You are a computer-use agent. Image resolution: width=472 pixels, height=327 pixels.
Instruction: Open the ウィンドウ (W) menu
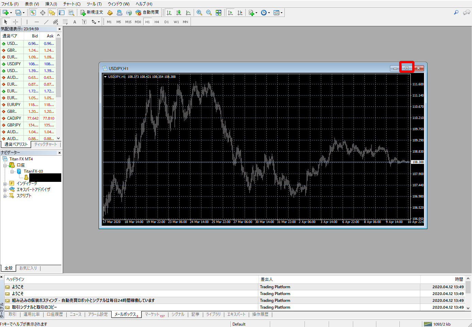coord(118,4)
